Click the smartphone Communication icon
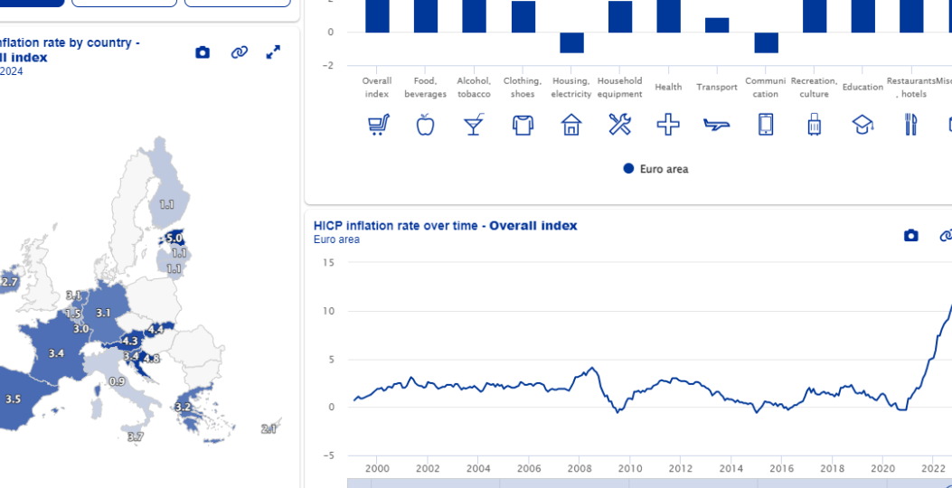 coord(766,125)
